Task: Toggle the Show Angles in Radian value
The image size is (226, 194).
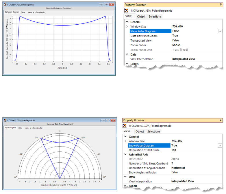Action: point(175,172)
